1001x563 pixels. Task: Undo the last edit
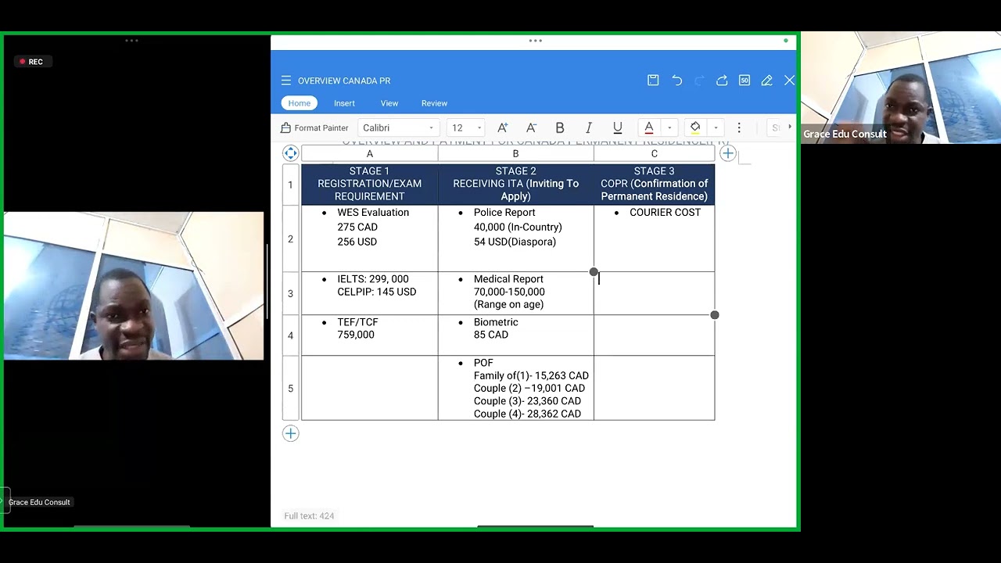[677, 81]
